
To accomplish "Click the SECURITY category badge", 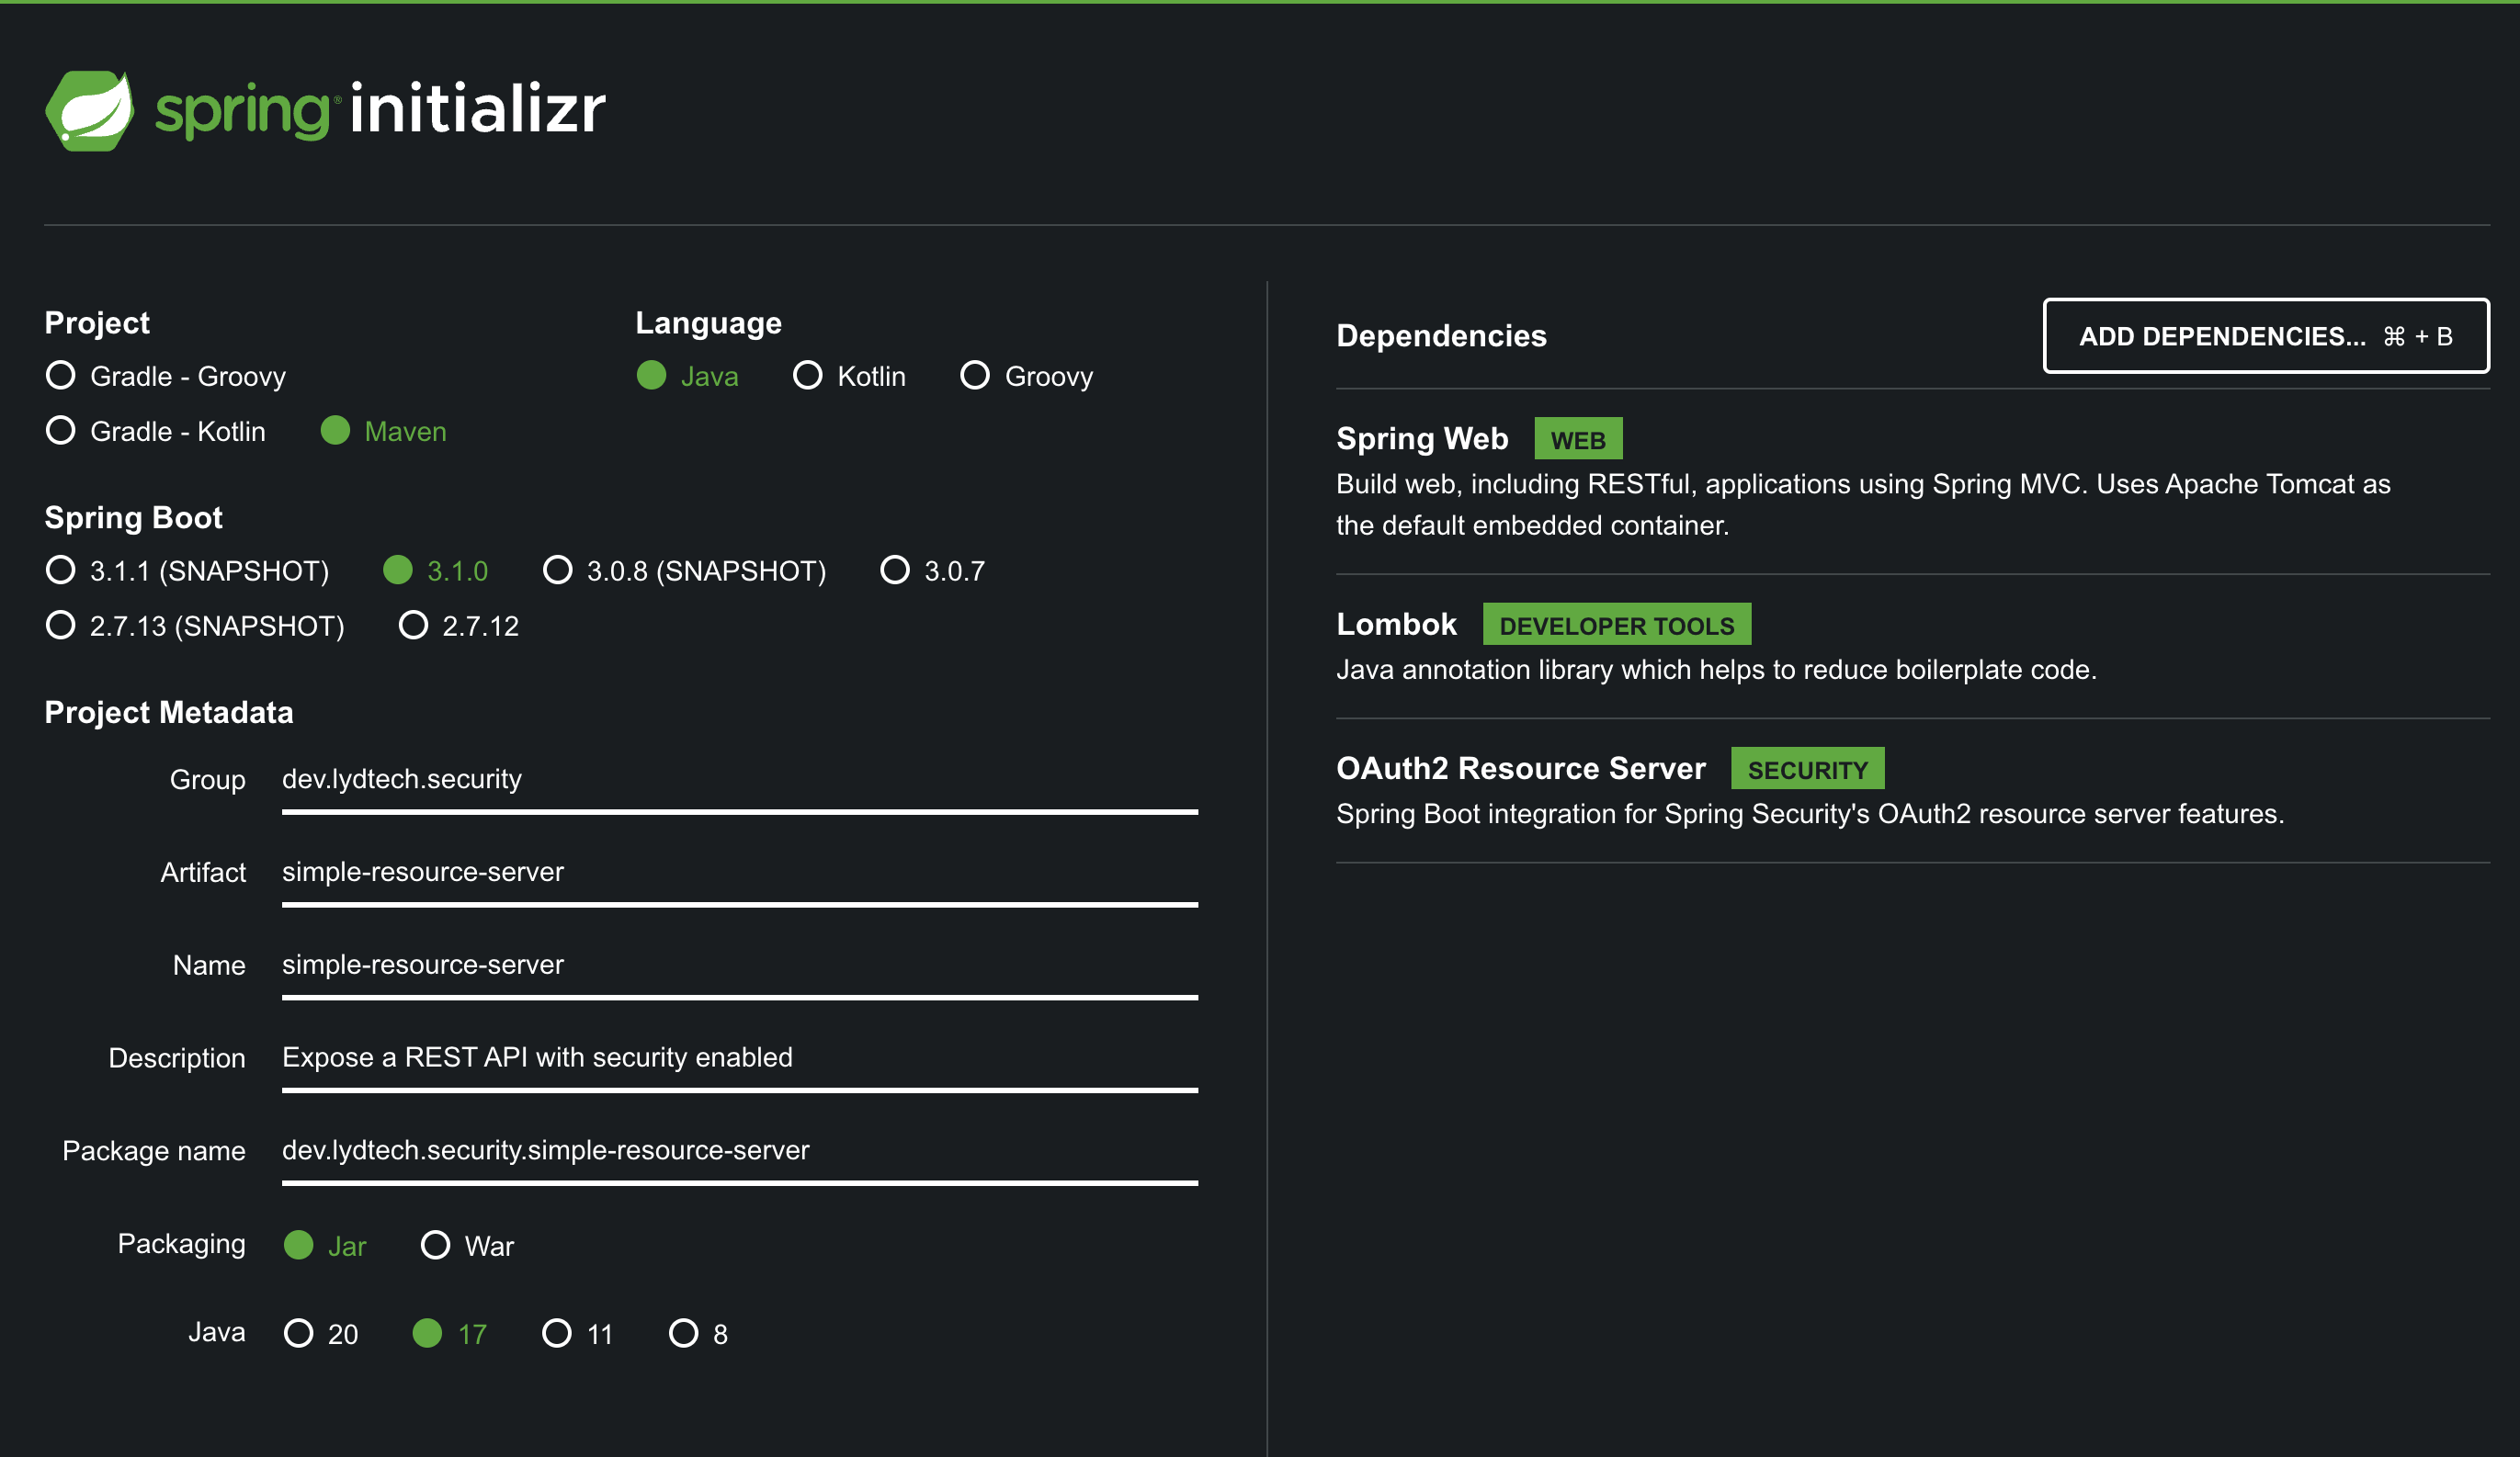I will 1807,769.
